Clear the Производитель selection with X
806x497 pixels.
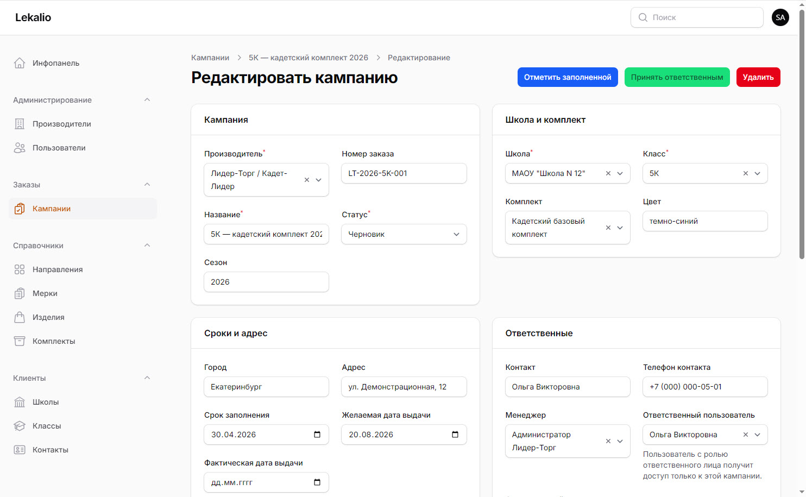(x=307, y=180)
